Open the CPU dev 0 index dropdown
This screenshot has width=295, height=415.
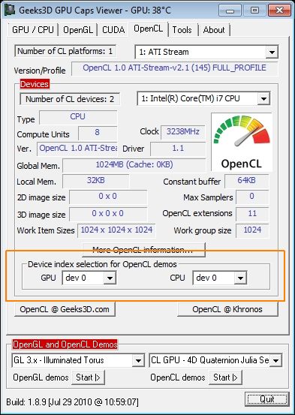point(240,278)
